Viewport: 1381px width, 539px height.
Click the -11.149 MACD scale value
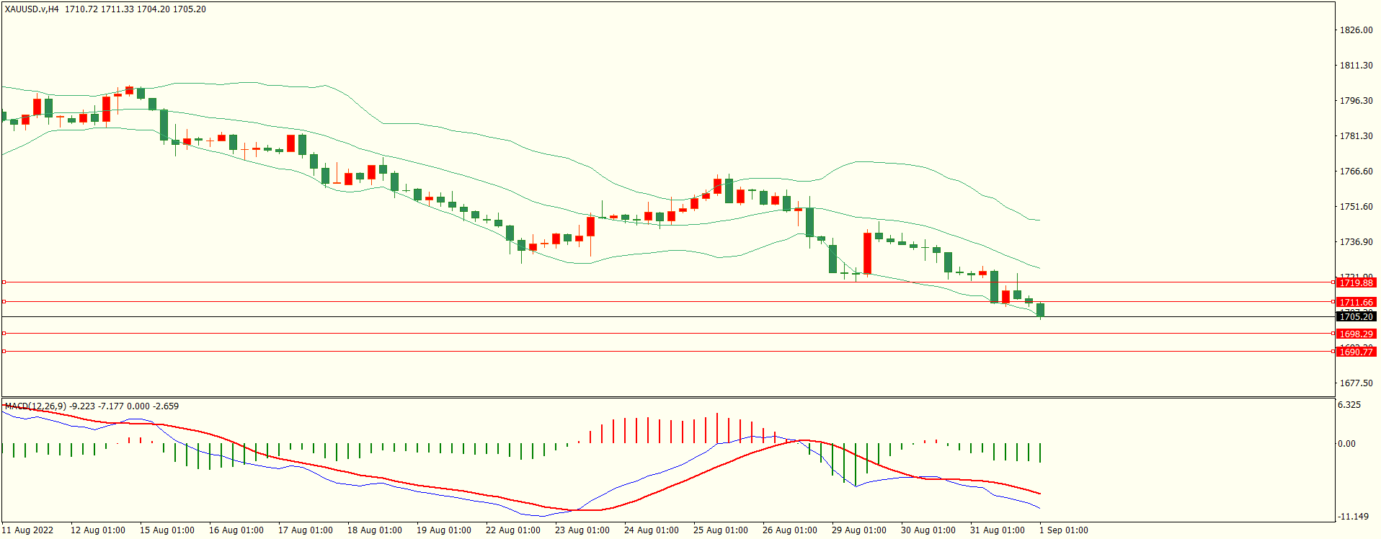point(1353,517)
